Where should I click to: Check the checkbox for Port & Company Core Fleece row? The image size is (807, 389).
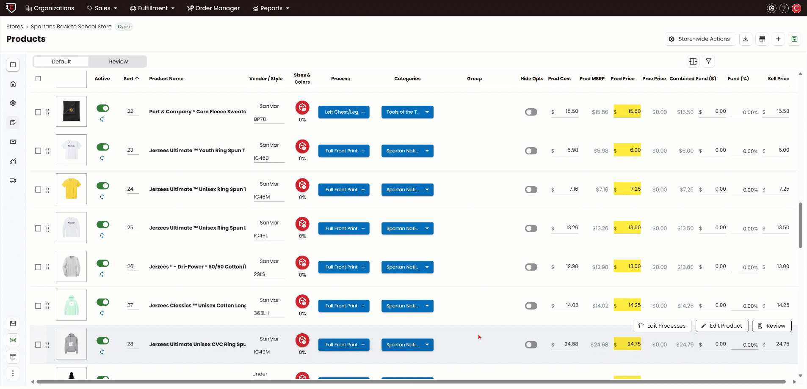(x=38, y=112)
